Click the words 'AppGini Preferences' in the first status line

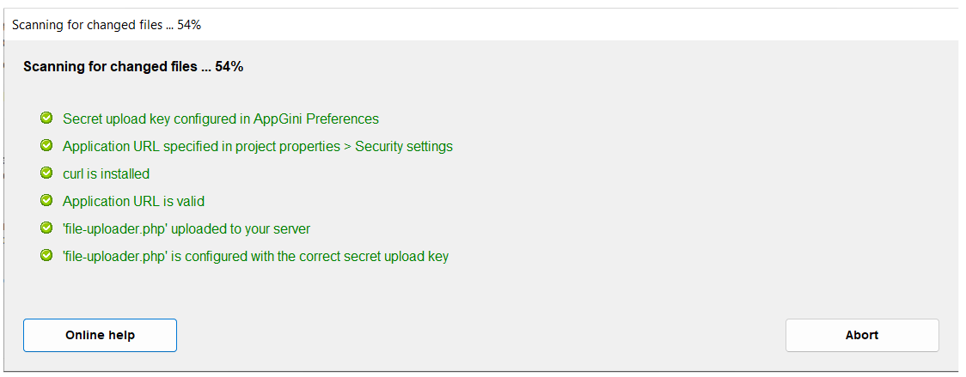[316, 119]
